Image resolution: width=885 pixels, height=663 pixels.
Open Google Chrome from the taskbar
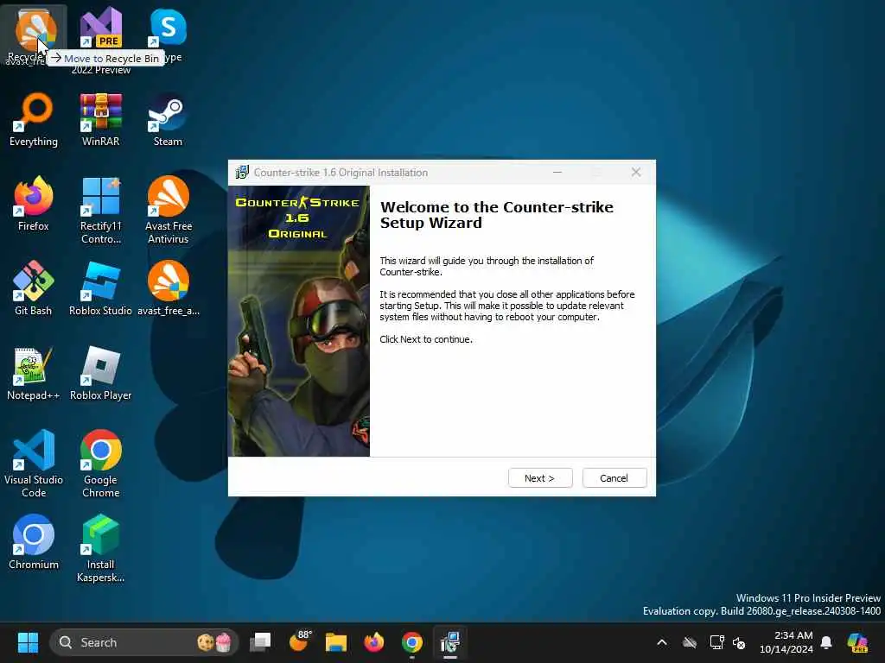pyautogui.click(x=412, y=642)
